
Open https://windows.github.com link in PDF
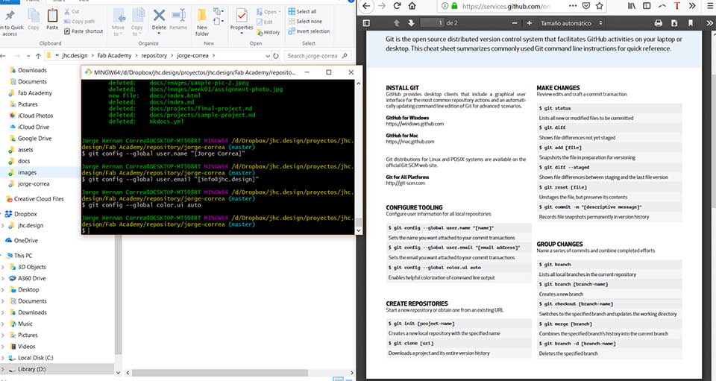pyautogui.click(x=415, y=124)
